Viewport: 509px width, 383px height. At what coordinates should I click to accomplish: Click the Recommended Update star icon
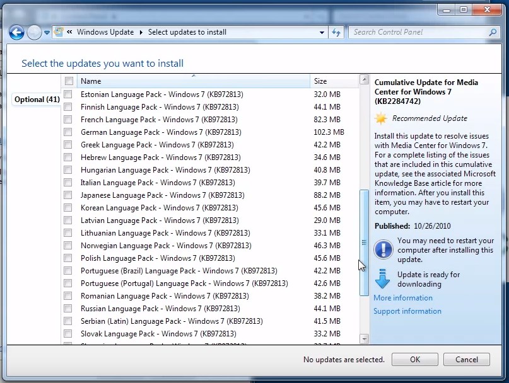381,118
